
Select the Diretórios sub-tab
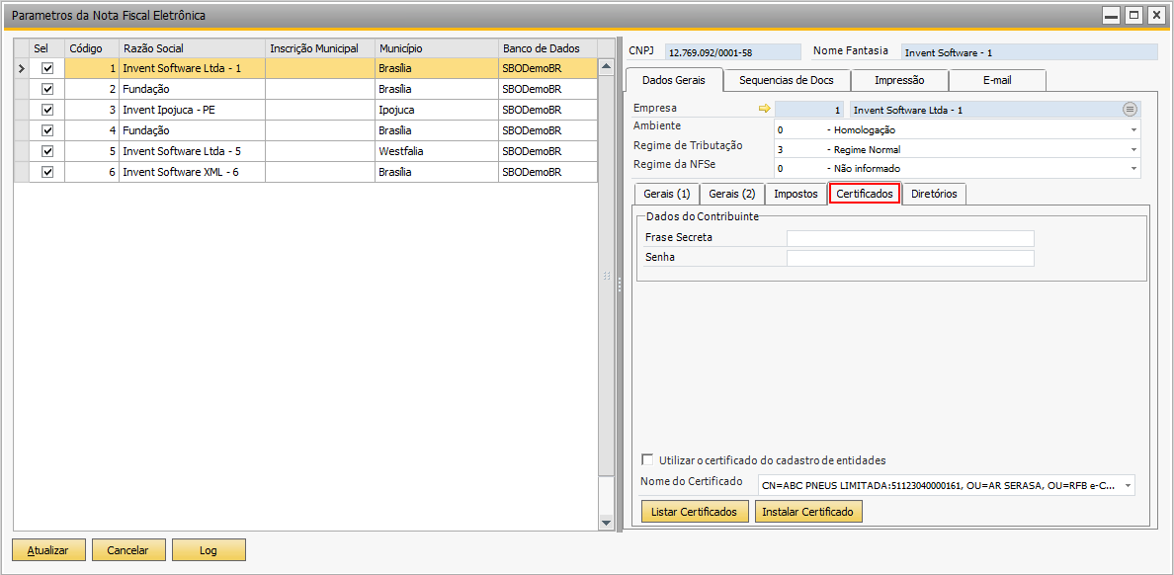click(x=934, y=194)
